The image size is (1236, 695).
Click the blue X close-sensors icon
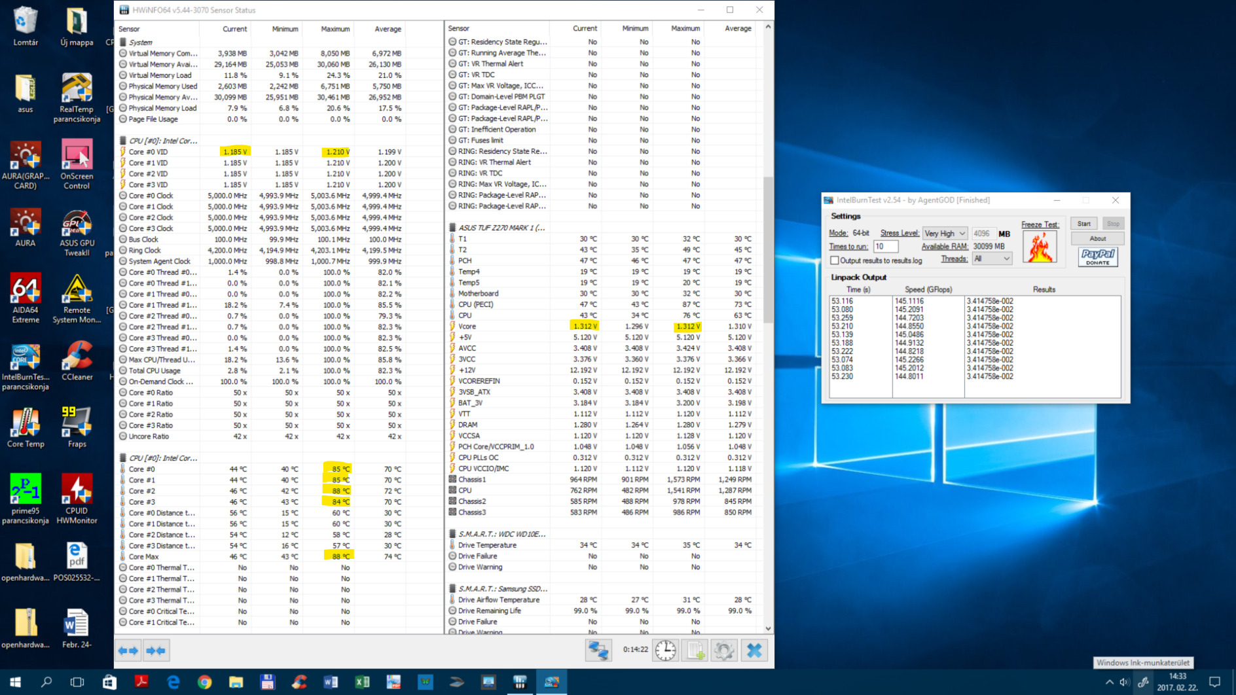754,650
